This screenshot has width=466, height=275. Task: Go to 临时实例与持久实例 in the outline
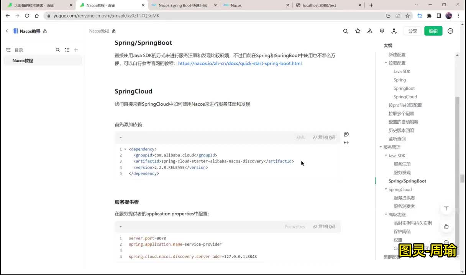click(x=413, y=223)
